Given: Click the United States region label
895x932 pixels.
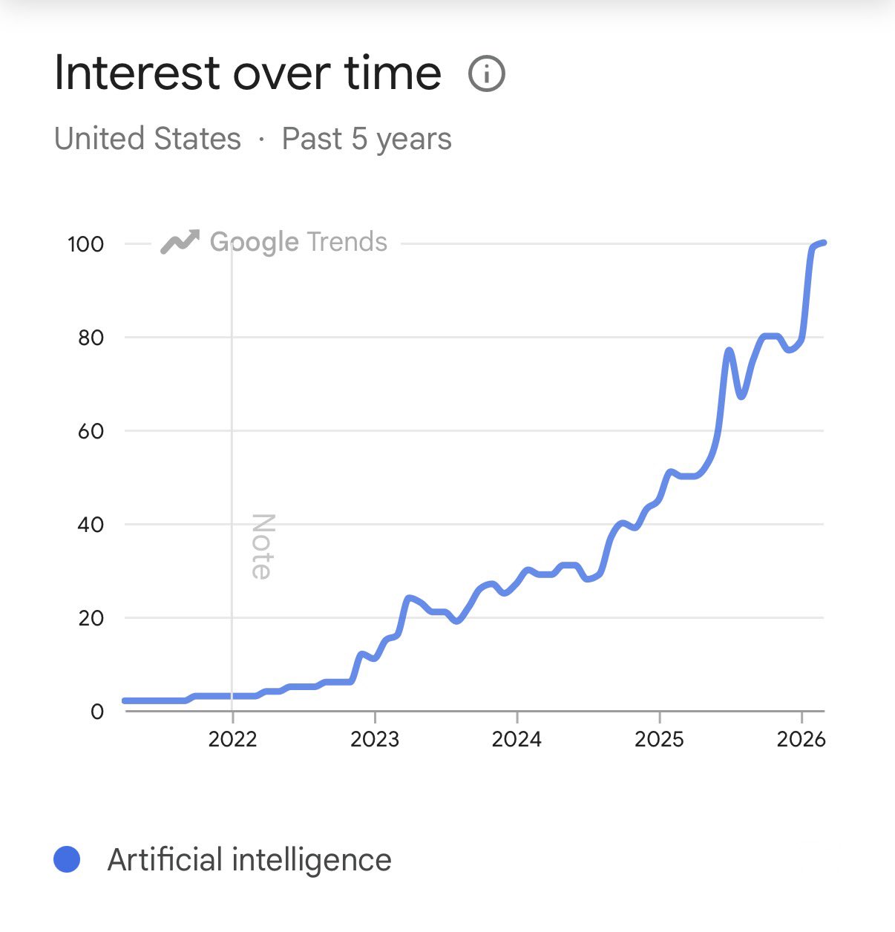Looking at the screenshot, I should [148, 139].
